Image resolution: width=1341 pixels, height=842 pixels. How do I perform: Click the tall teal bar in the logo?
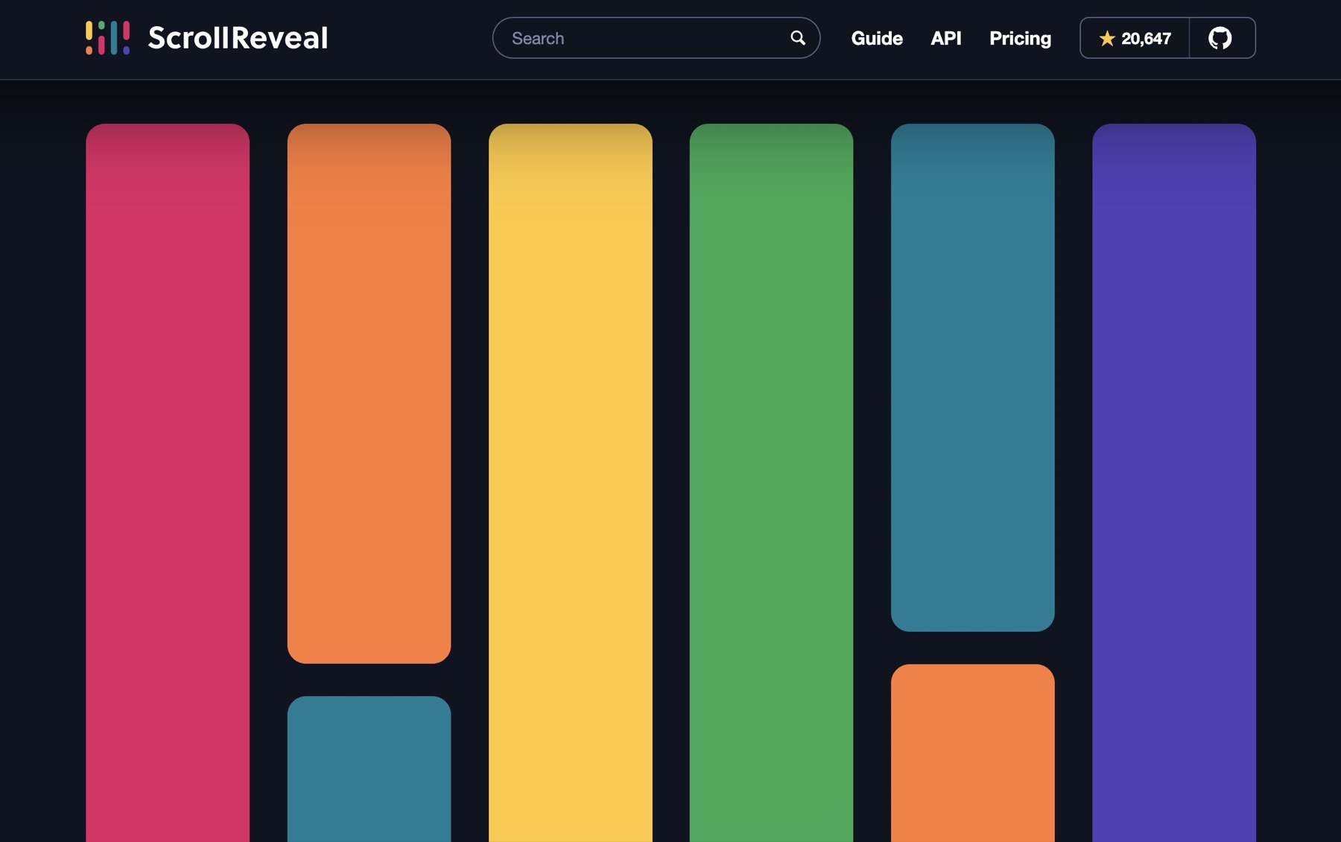point(114,39)
